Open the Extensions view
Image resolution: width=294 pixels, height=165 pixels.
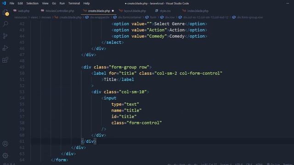(x=5, y=60)
